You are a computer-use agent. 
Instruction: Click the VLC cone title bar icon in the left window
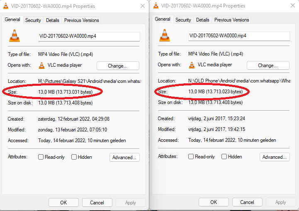[x=6, y=6]
